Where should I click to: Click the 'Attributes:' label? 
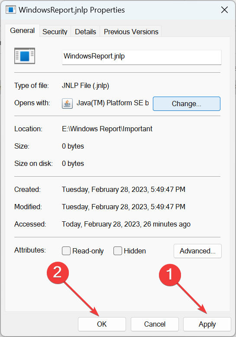pyautogui.click(x=30, y=250)
